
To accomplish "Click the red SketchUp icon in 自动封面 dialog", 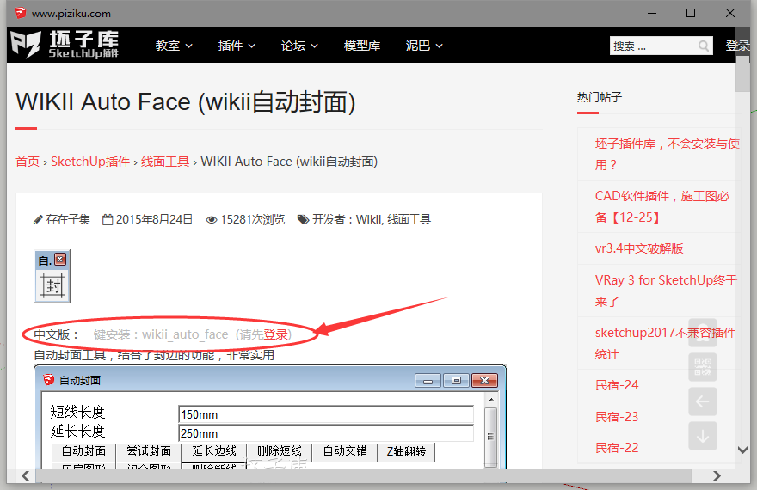I will click(48, 380).
